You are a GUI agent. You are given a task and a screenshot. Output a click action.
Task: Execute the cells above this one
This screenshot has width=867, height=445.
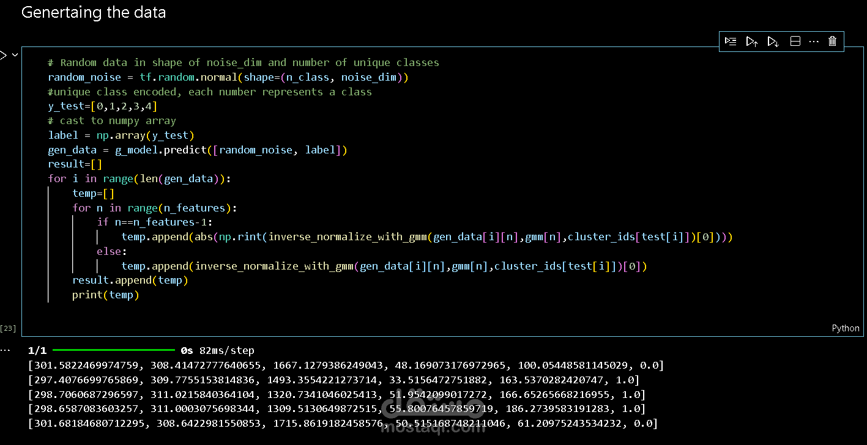tap(752, 41)
